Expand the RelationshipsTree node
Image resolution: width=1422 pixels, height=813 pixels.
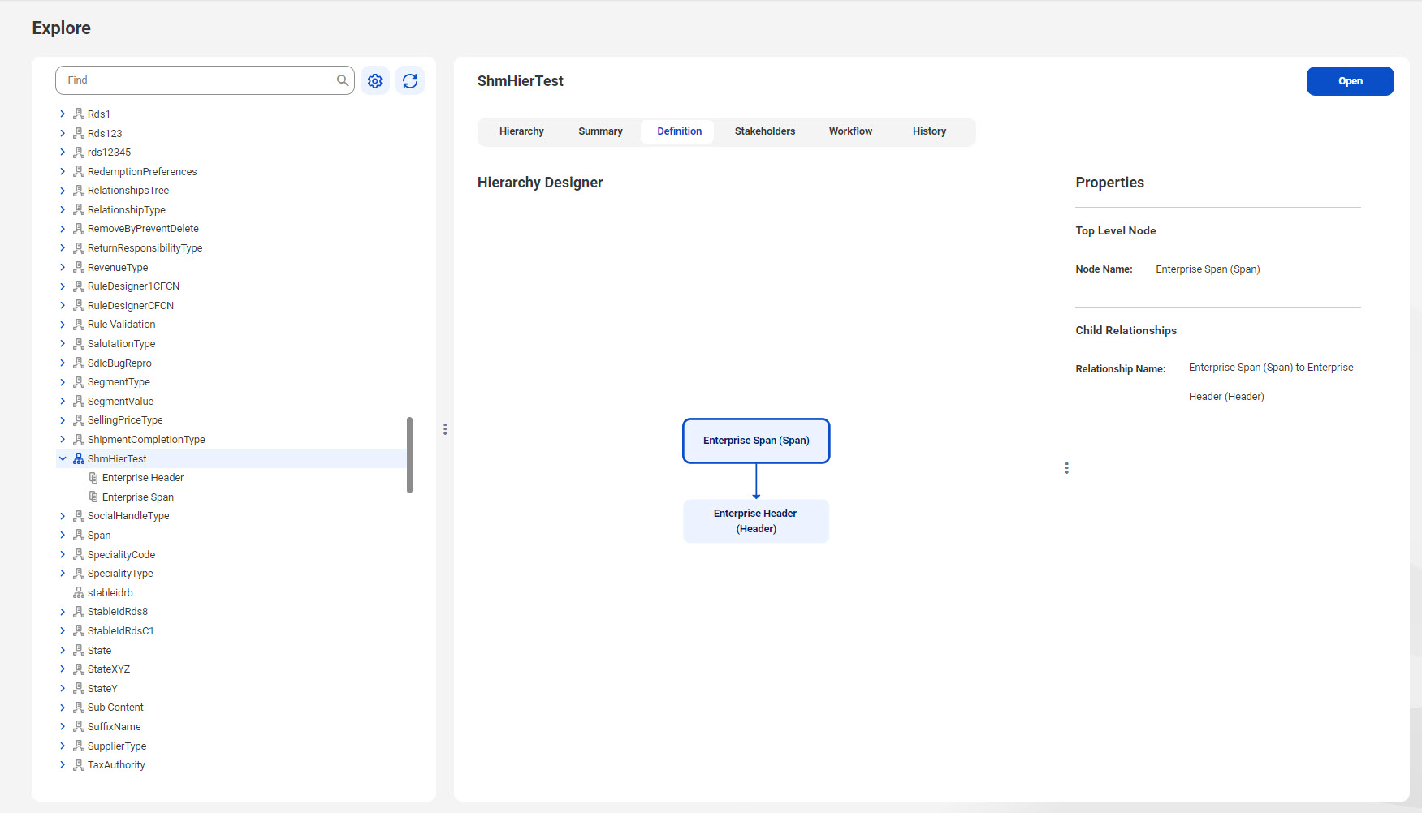(x=63, y=190)
